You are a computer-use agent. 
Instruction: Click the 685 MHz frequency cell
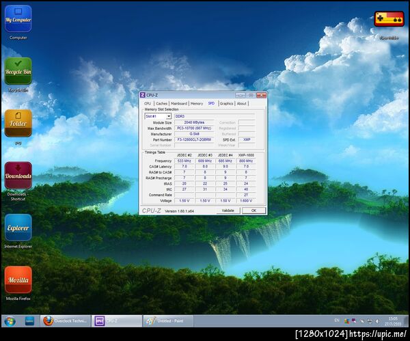coord(225,161)
